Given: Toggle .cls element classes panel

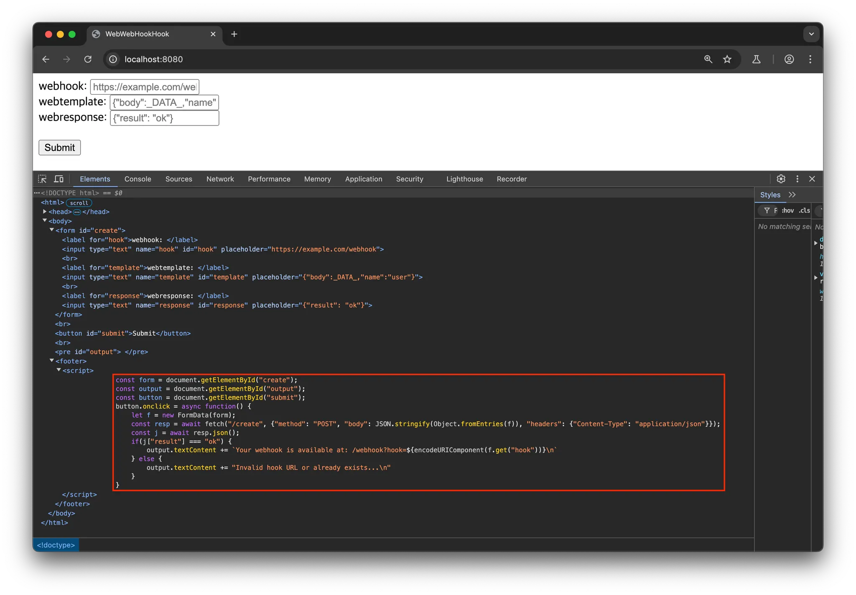Looking at the screenshot, I should (x=804, y=210).
